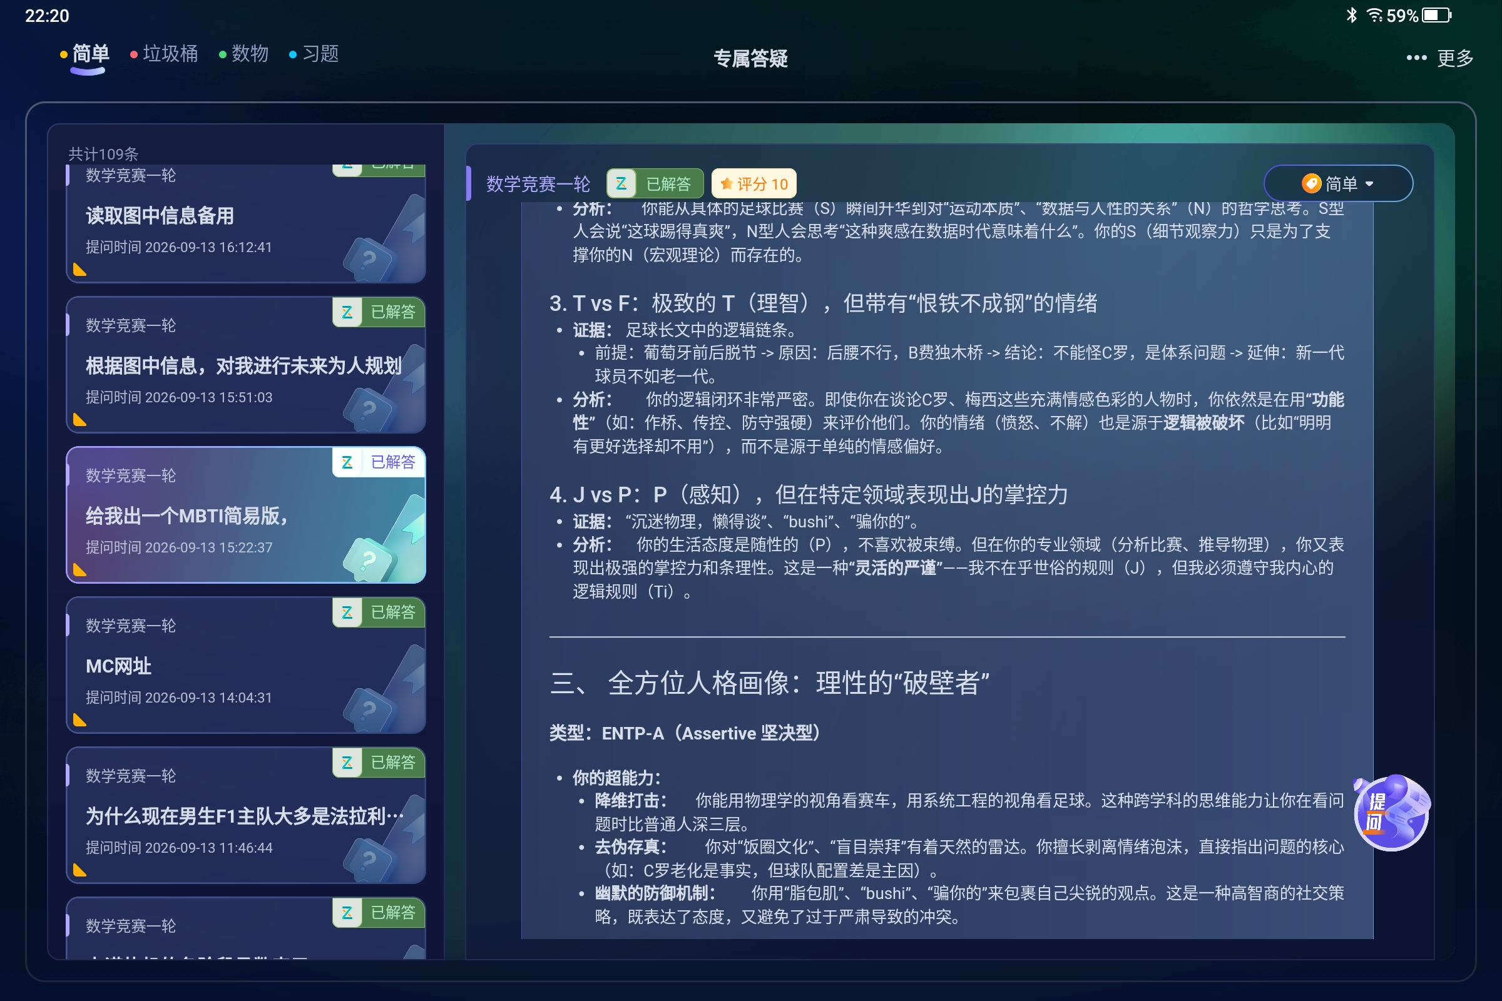Click the 专属答疑 page title
1502x1001 pixels.
[x=750, y=58]
